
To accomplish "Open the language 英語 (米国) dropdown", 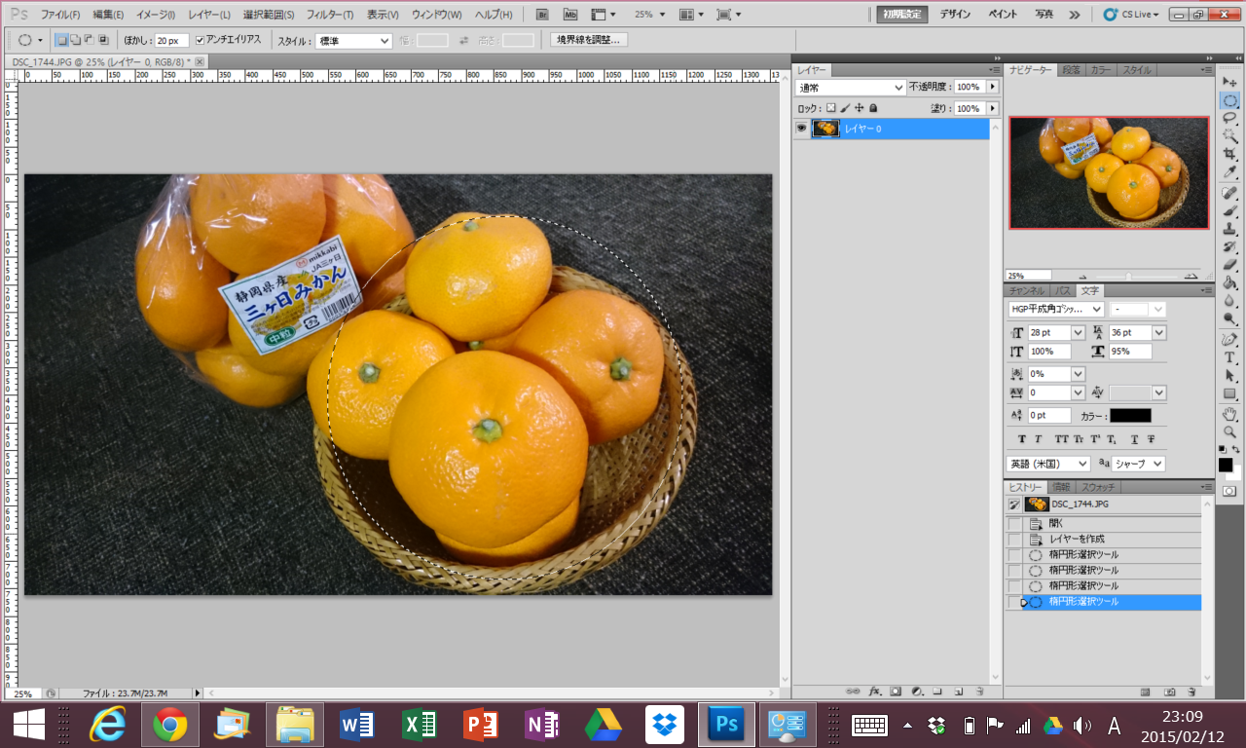I will pyautogui.click(x=1047, y=464).
